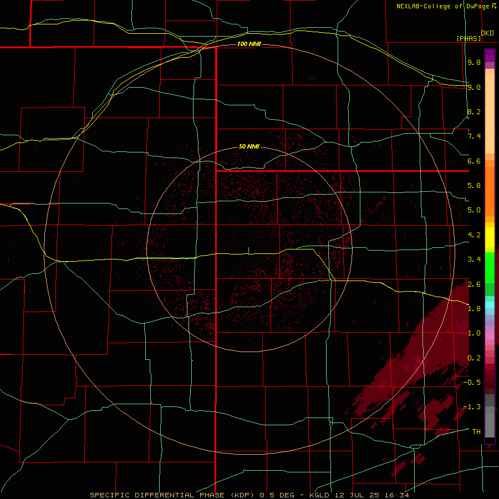
Task: Click the 7.4 scale value
Action: pos(474,136)
